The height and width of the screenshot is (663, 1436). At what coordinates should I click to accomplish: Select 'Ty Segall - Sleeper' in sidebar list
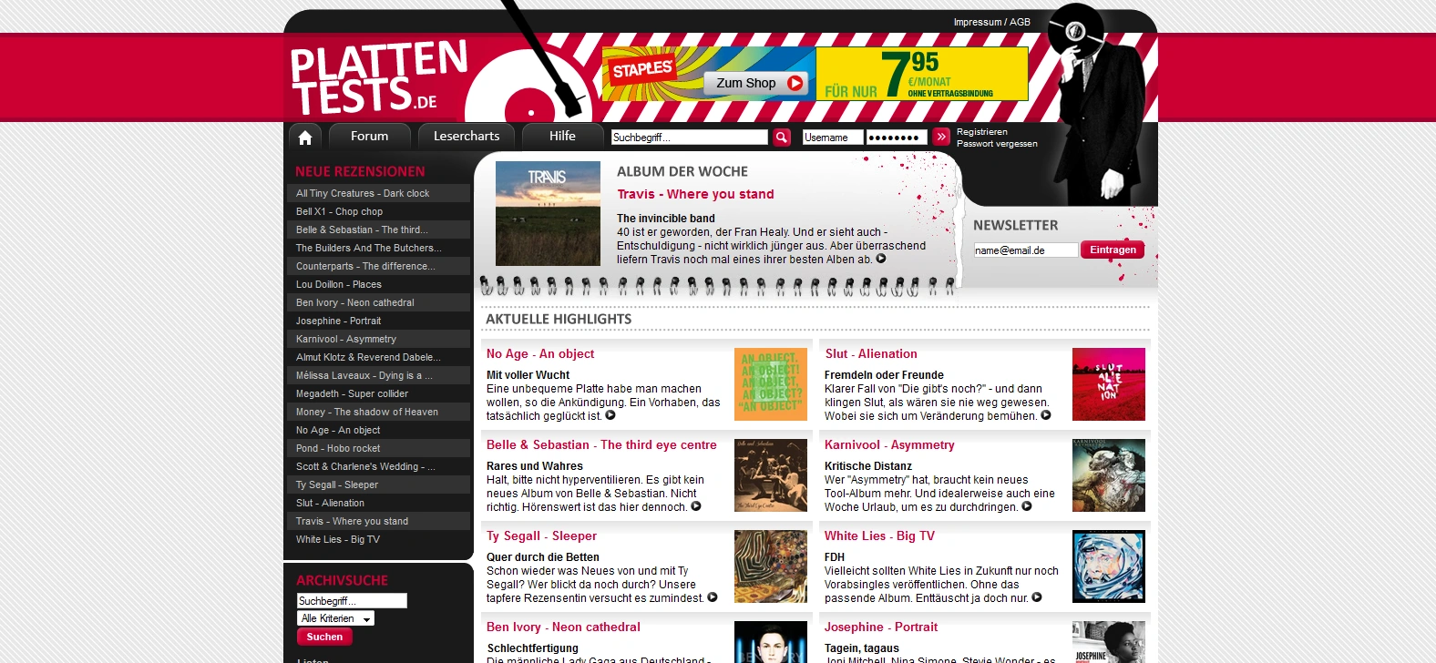click(378, 484)
